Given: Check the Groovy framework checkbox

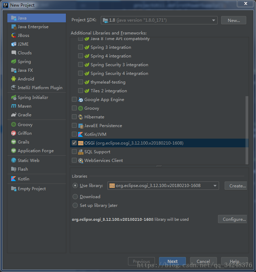Looking at the screenshot, I should [x=74, y=108].
